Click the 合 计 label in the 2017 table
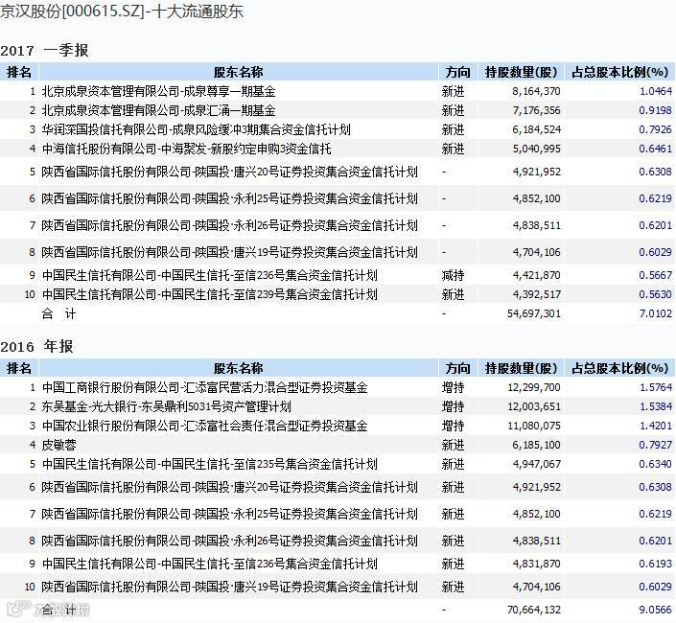The image size is (676, 623). pyautogui.click(x=59, y=313)
